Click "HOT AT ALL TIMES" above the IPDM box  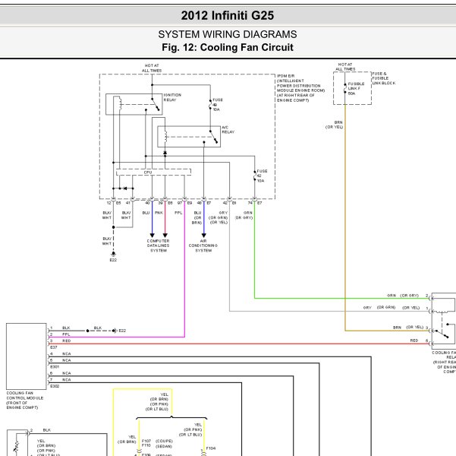pos(152,68)
